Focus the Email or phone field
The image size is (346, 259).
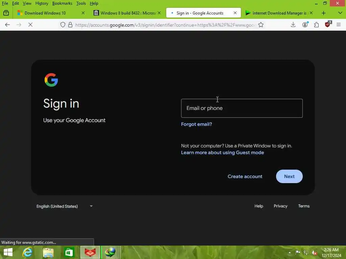(242, 108)
